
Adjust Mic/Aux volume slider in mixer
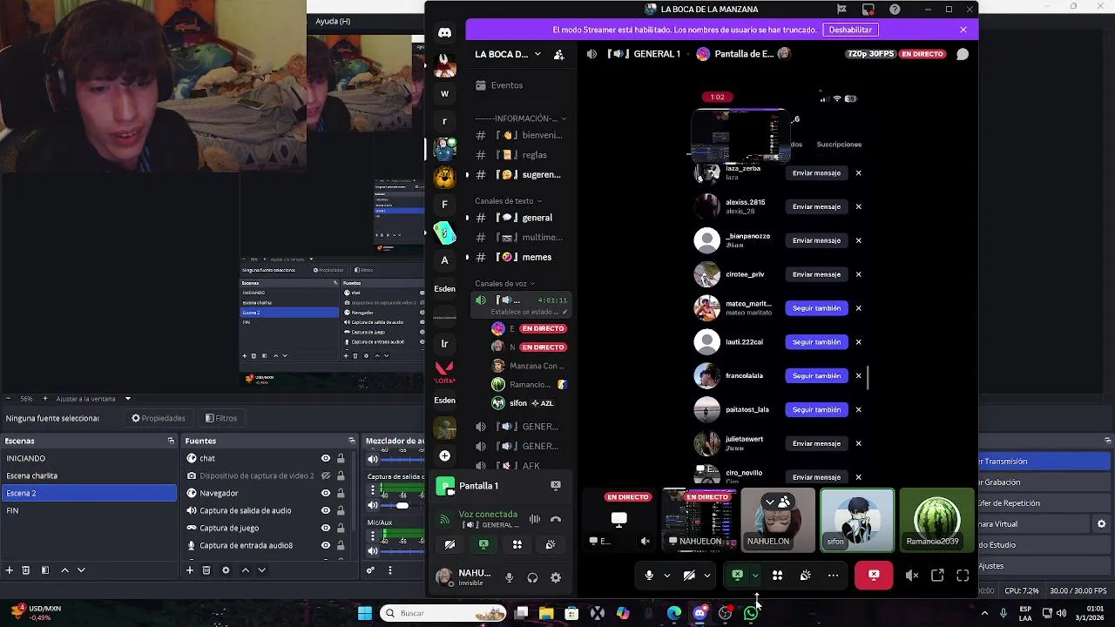[x=402, y=551]
